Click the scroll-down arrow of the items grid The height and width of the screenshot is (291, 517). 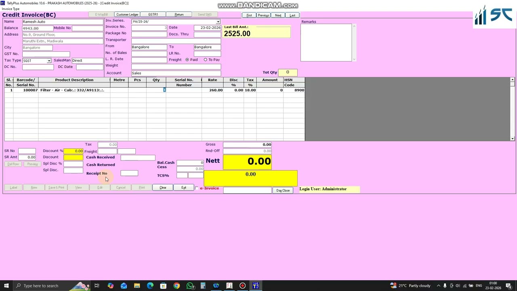click(x=512, y=139)
